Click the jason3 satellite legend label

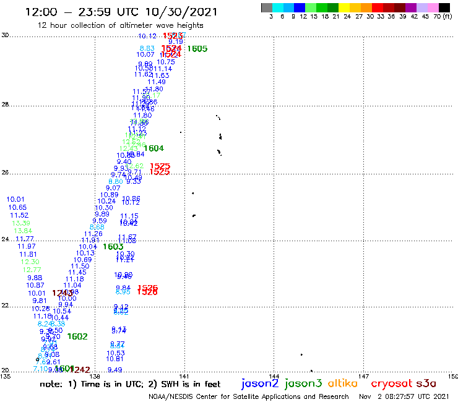pos(303,383)
